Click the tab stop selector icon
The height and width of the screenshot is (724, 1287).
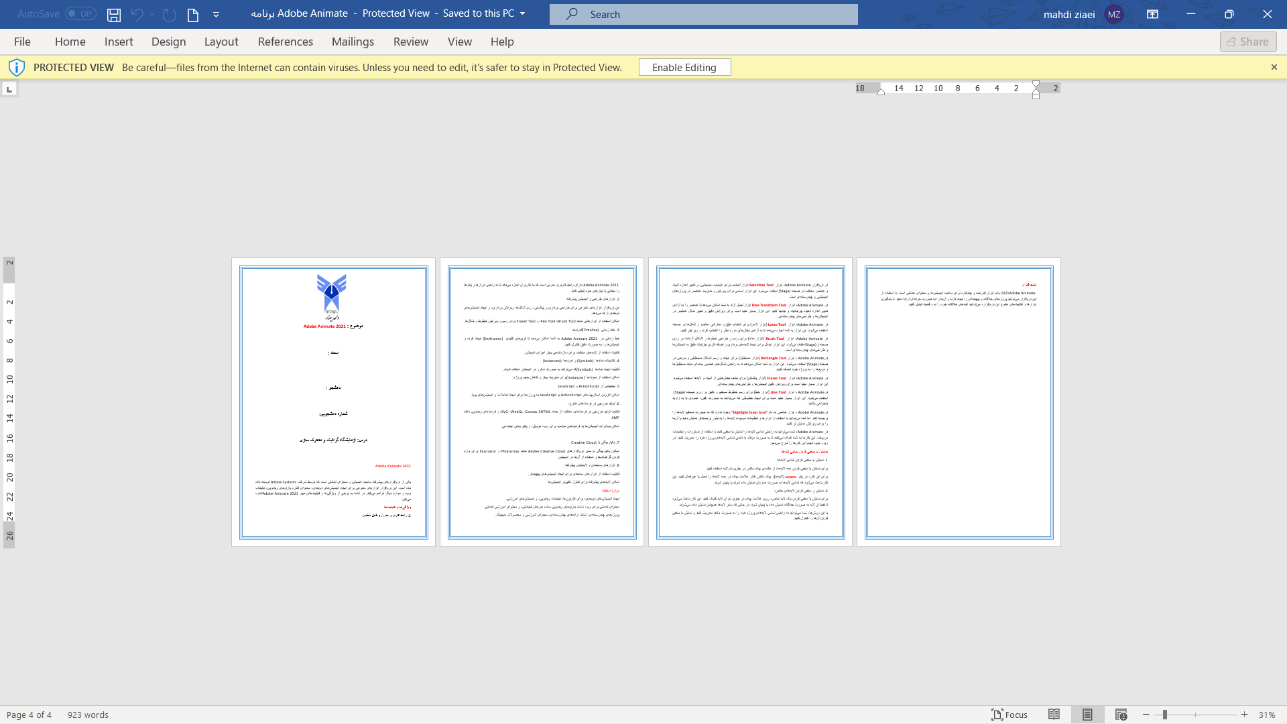[9, 89]
